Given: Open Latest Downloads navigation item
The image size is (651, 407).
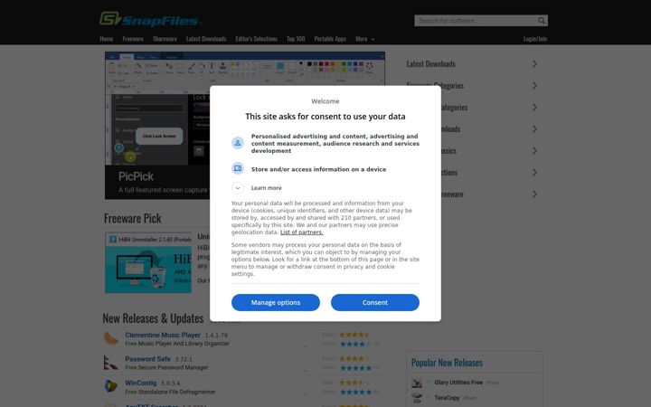Looking at the screenshot, I should point(206,39).
